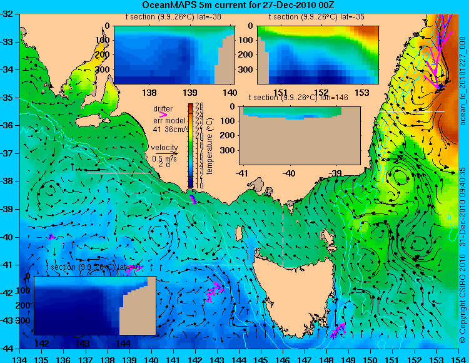This screenshot has width=469, height=363.
Task: Click the '-40' latitude label on main axis
Action: click(6, 237)
